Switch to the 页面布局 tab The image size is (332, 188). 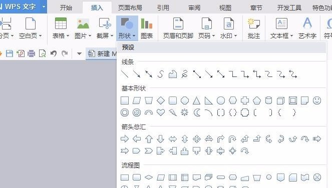pyautogui.click(x=130, y=8)
